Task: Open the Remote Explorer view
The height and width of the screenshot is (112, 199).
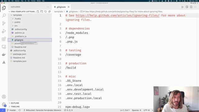Action: (4, 47)
